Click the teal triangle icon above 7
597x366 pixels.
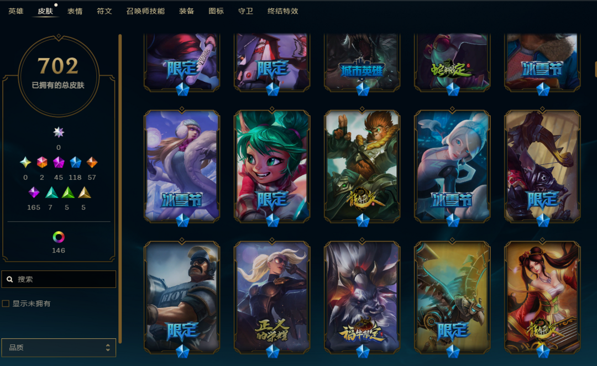coord(51,193)
